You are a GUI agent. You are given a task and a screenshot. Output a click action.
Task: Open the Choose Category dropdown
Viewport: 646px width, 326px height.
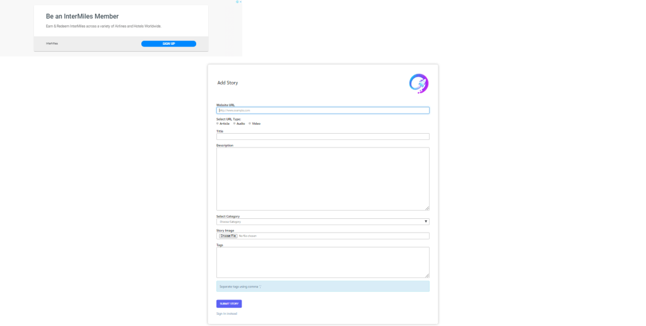tap(322, 221)
